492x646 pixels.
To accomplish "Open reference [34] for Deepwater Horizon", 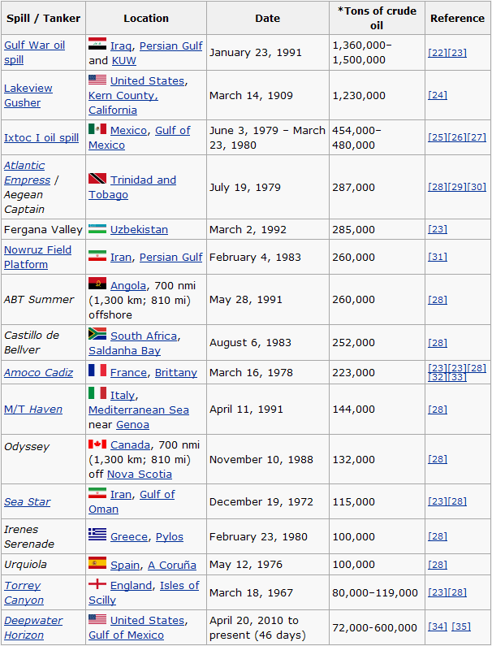I will click(x=438, y=626).
